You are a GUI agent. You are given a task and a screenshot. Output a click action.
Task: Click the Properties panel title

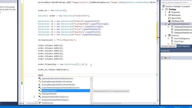coord(165,51)
